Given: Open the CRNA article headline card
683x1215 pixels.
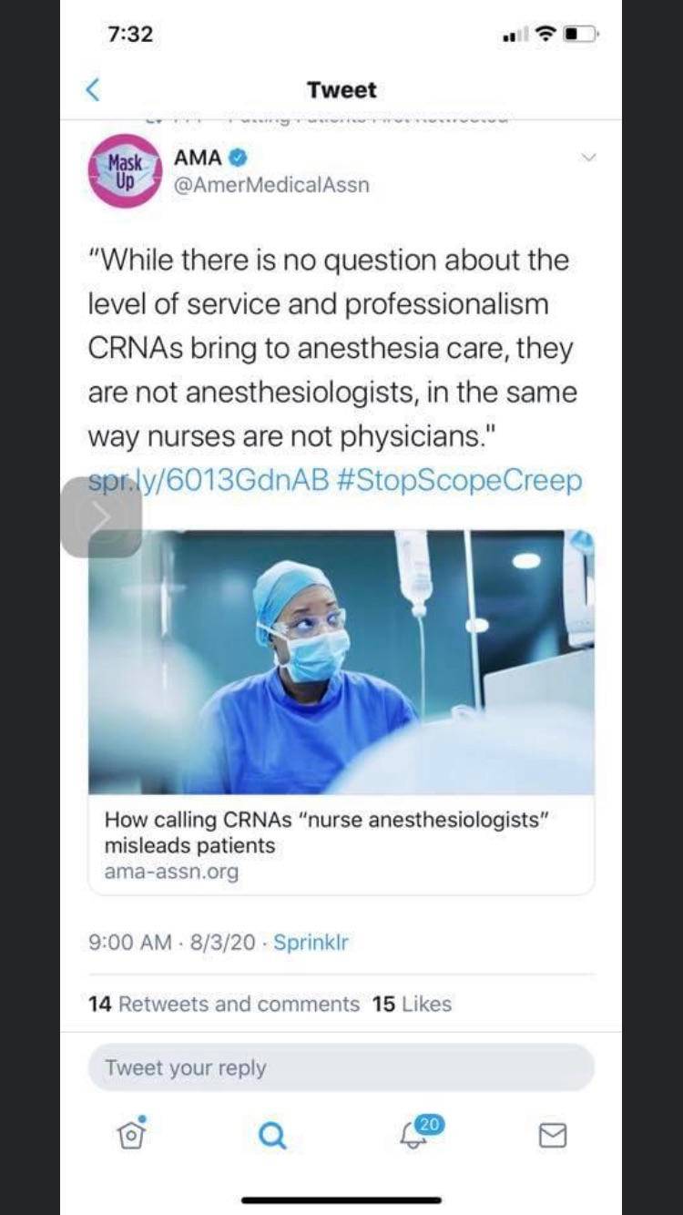Looking at the screenshot, I should click(326, 832).
